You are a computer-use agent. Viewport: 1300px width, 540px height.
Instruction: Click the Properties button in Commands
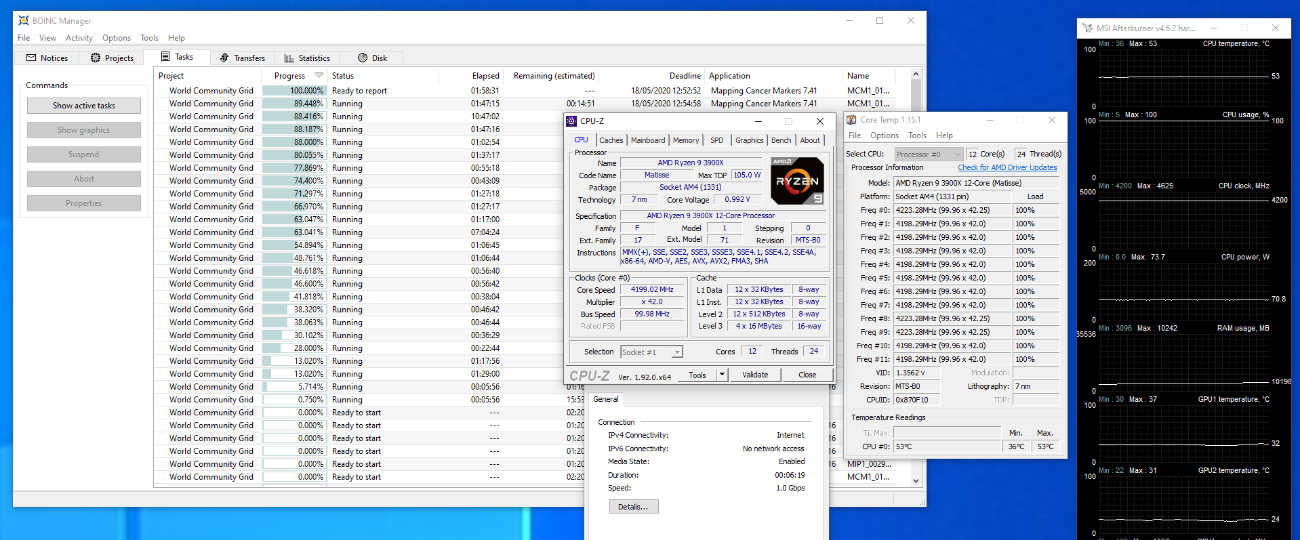pyautogui.click(x=84, y=203)
